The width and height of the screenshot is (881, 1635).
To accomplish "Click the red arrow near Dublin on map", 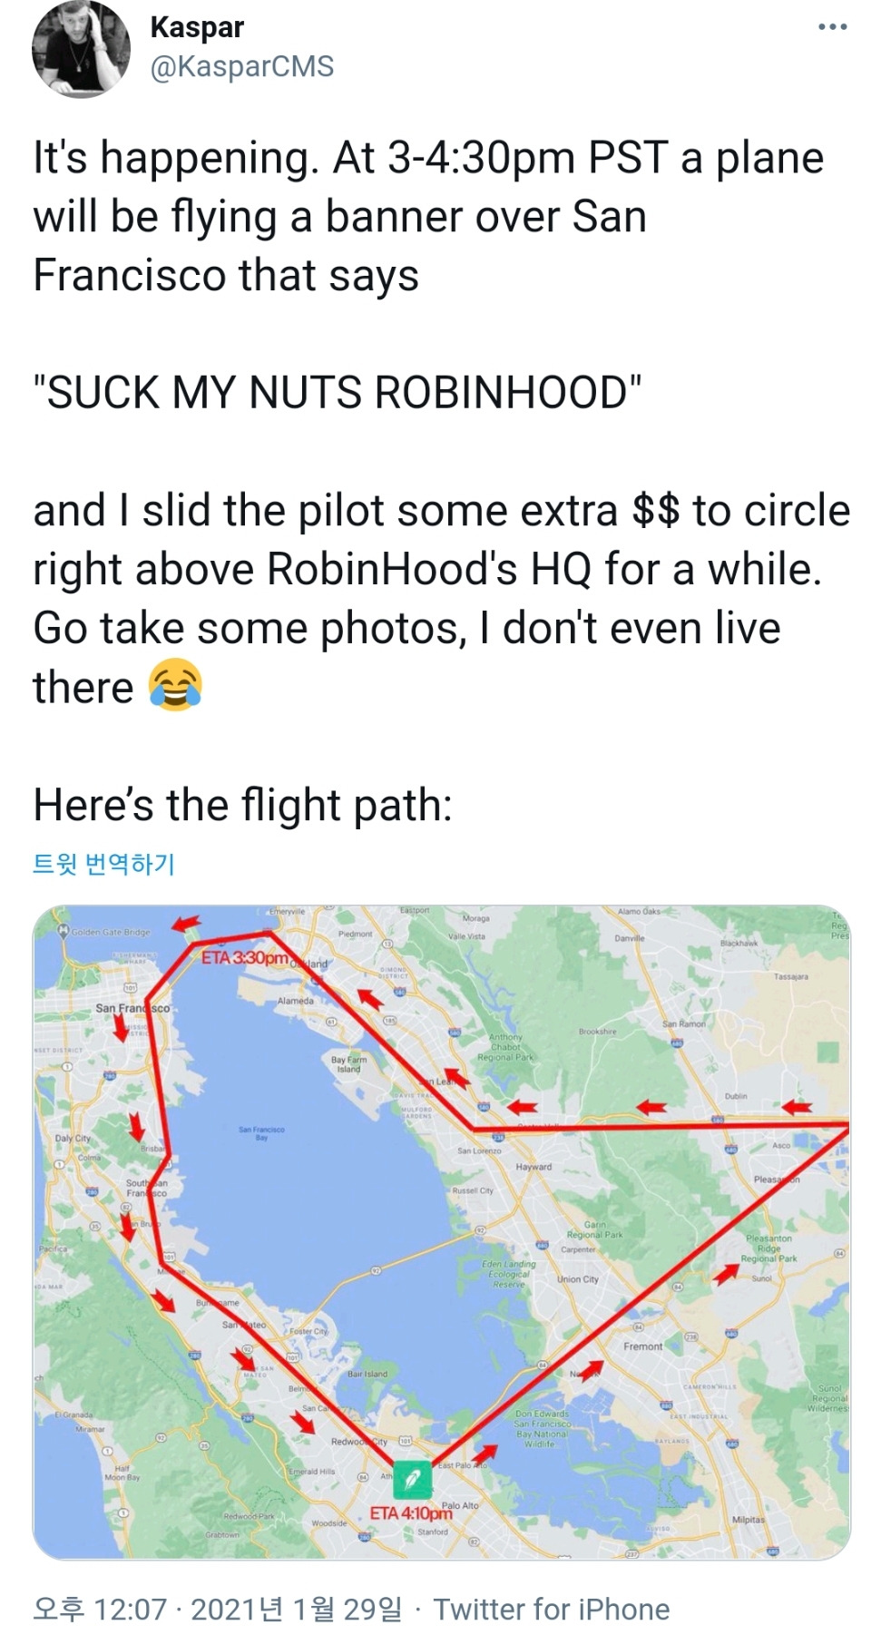I will click(797, 1106).
